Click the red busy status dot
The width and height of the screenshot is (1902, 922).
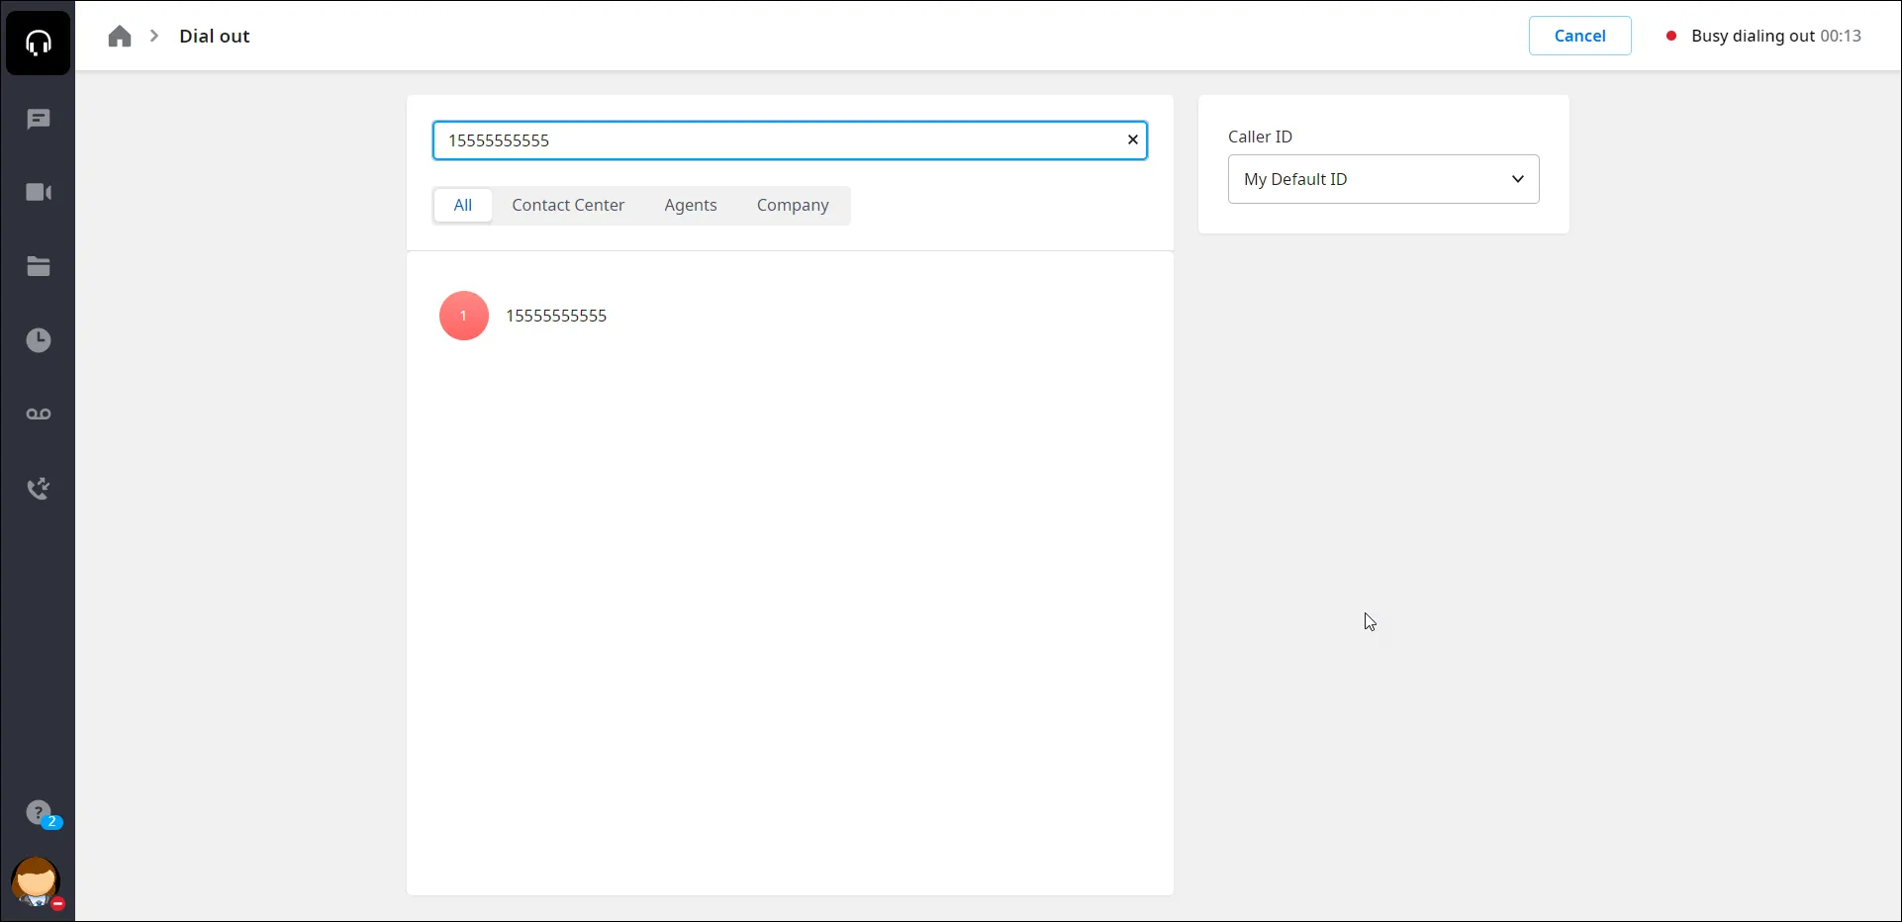(x=1671, y=36)
